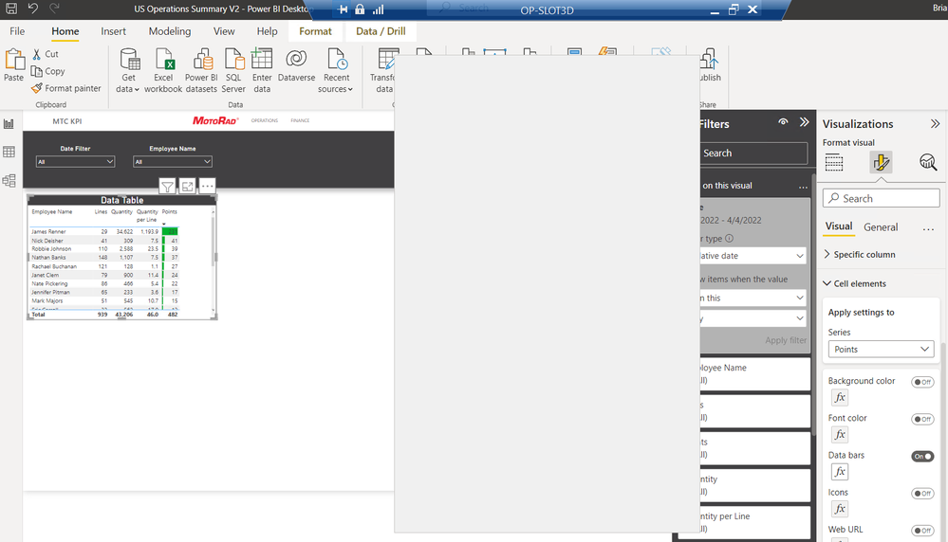Image resolution: width=948 pixels, height=542 pixels.
Task: Open Font color conditional formatting fx
Action: click(840, 435)
